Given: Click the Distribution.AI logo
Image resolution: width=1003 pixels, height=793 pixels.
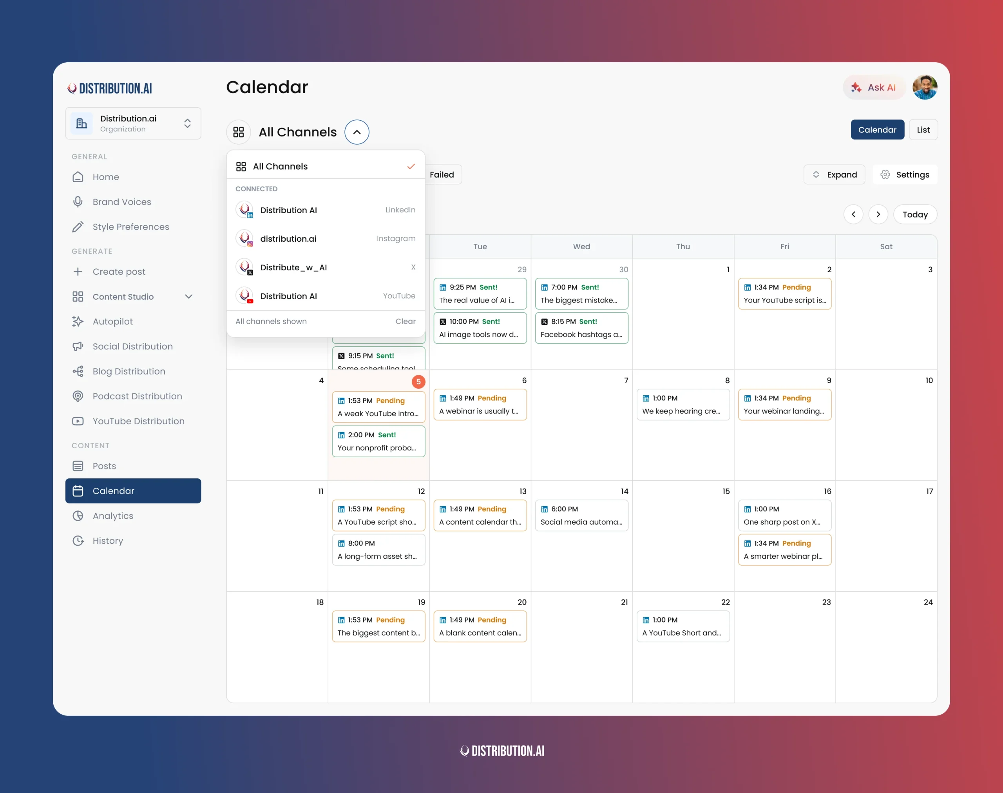Looking at the screenshot, I should point(110,88).
